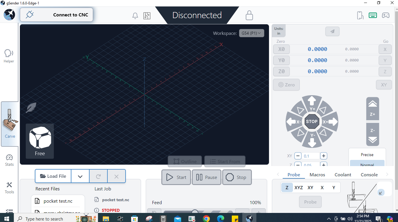Click the XY jog distance input field
Viewport: 398px width, 222px height.
pos(311,156)
